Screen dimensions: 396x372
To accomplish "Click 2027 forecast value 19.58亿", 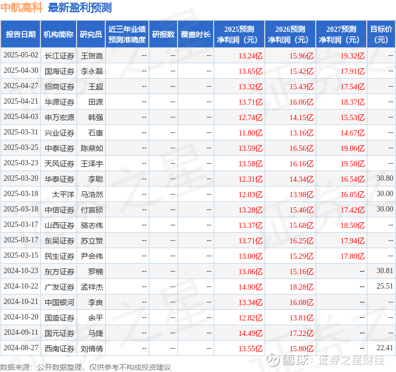I will 352,164.
